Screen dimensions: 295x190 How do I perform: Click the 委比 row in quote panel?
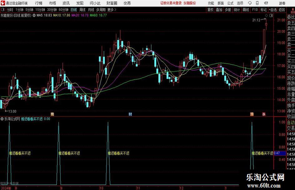click(291, 17)
